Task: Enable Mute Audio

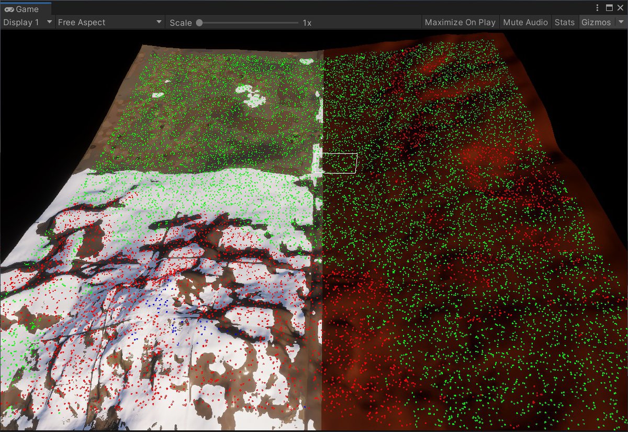Action: [525, 23]
